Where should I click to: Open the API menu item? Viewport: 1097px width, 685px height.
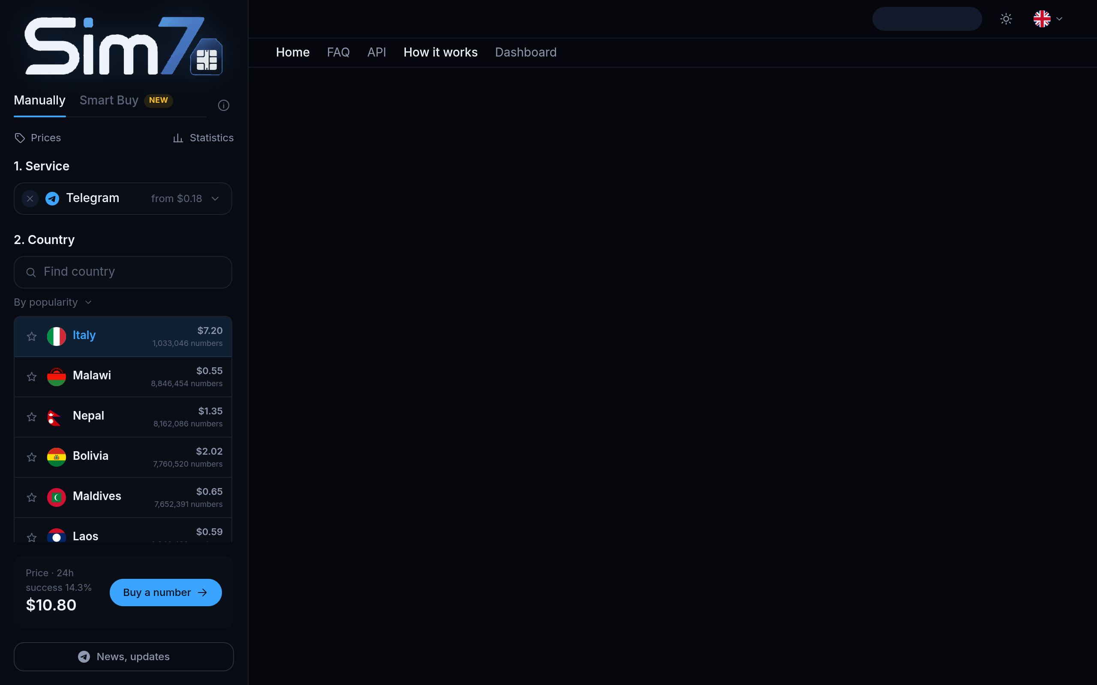(377, 53)
